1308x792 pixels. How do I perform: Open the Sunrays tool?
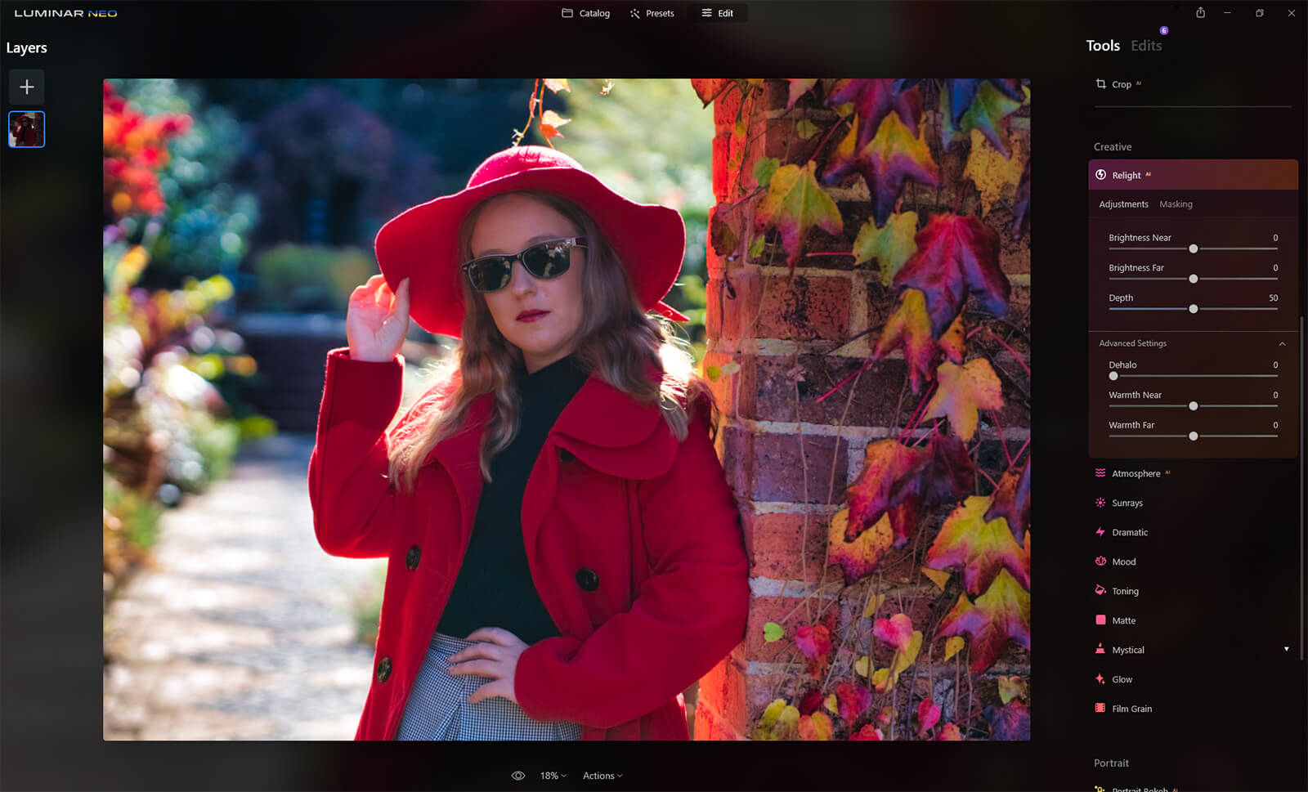[x=1127, y=503]
